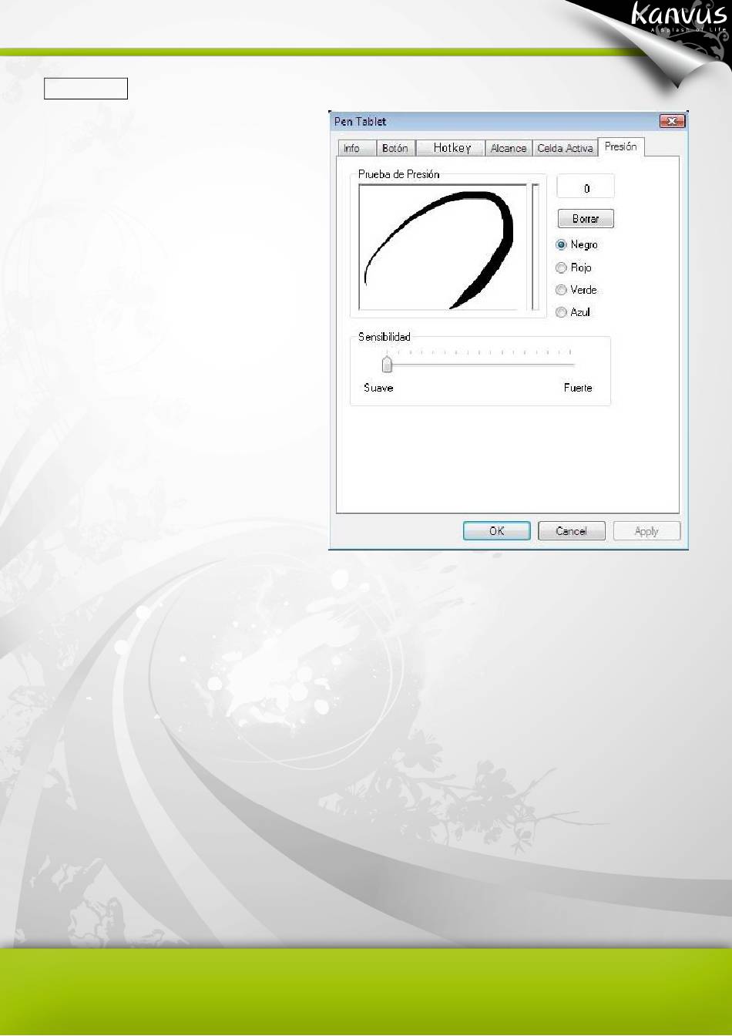Click the vertical pressure level bar
This screenshot has width=732, height=1036.
(x=536, y=247)
